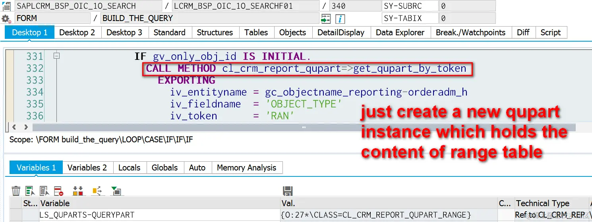Click the code editor's scroll-right arrow
The image size is (592, 222).
coord(26,127)
